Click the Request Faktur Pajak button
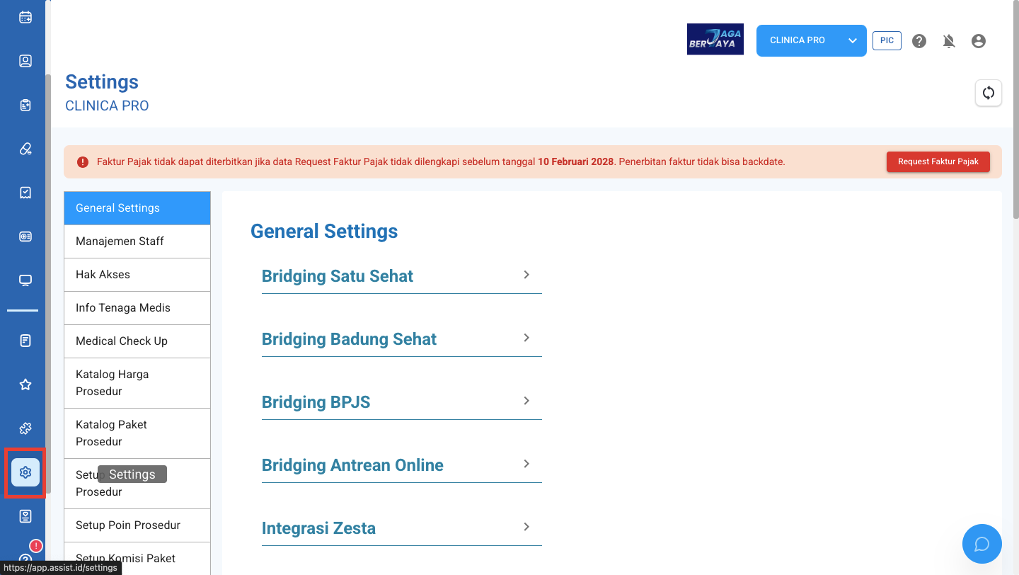This screenshot has width=1019, height=575. tap(938, 161)
